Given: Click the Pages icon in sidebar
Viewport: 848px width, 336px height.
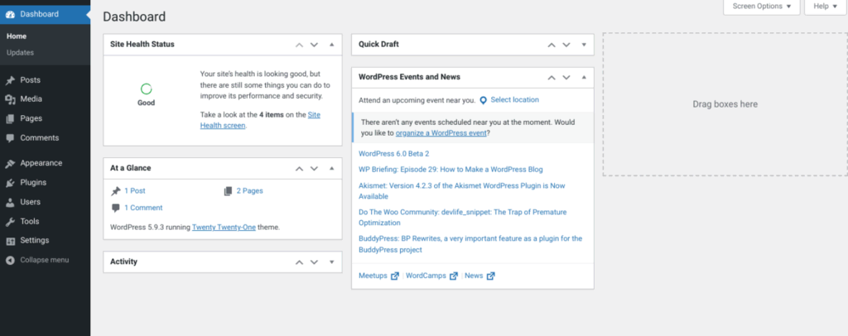Looking at the screenshot, I should pyautogui.click(x=10, y=118).
